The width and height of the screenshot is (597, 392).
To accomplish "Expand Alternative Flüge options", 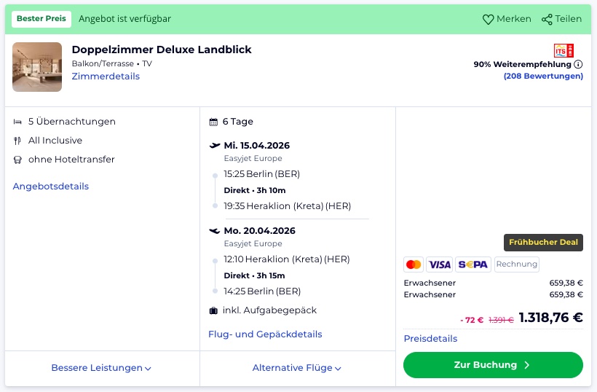I will [x=296, y=368].
